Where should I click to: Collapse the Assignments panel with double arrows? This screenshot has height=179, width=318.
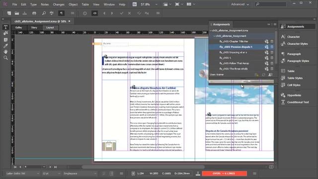pyautogui.click(x=269, y=24)
